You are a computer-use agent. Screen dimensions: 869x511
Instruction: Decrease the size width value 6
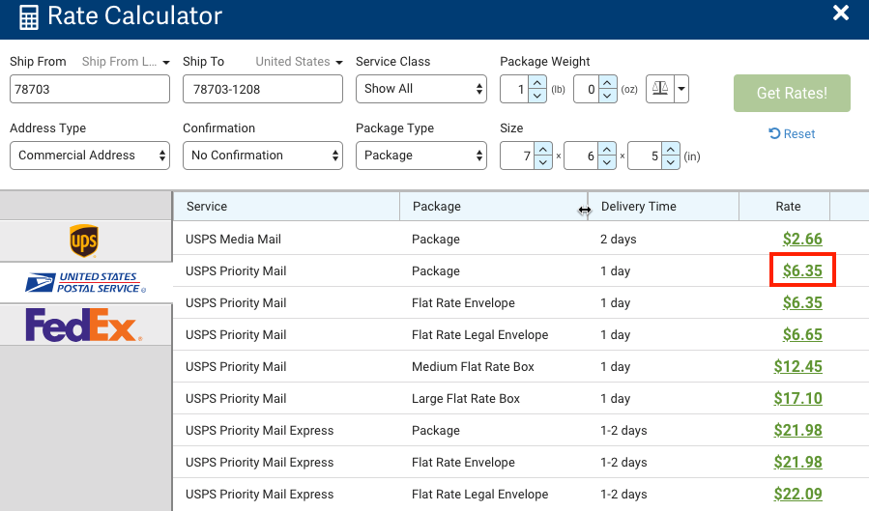[607, 163]
